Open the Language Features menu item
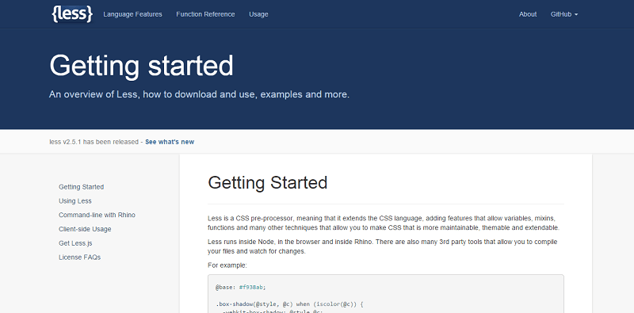This screenshot has height=313, width=634. pos(132,14)
